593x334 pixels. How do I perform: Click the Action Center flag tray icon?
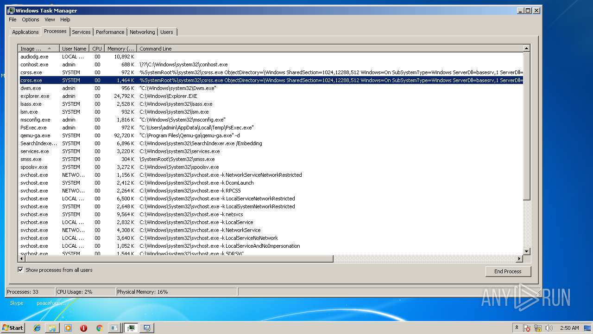[527, 328]
